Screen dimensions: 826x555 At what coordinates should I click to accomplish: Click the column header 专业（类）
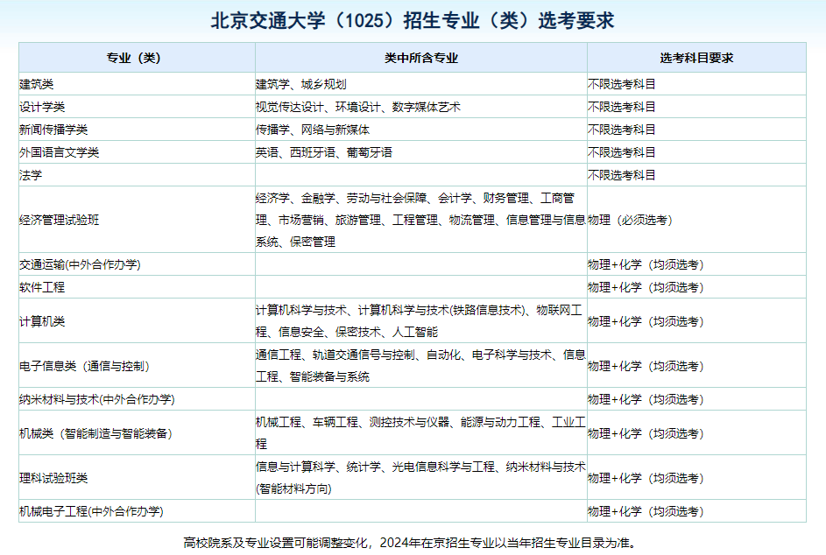click(137, 58)
